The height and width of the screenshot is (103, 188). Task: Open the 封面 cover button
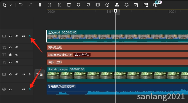(40, 75)
